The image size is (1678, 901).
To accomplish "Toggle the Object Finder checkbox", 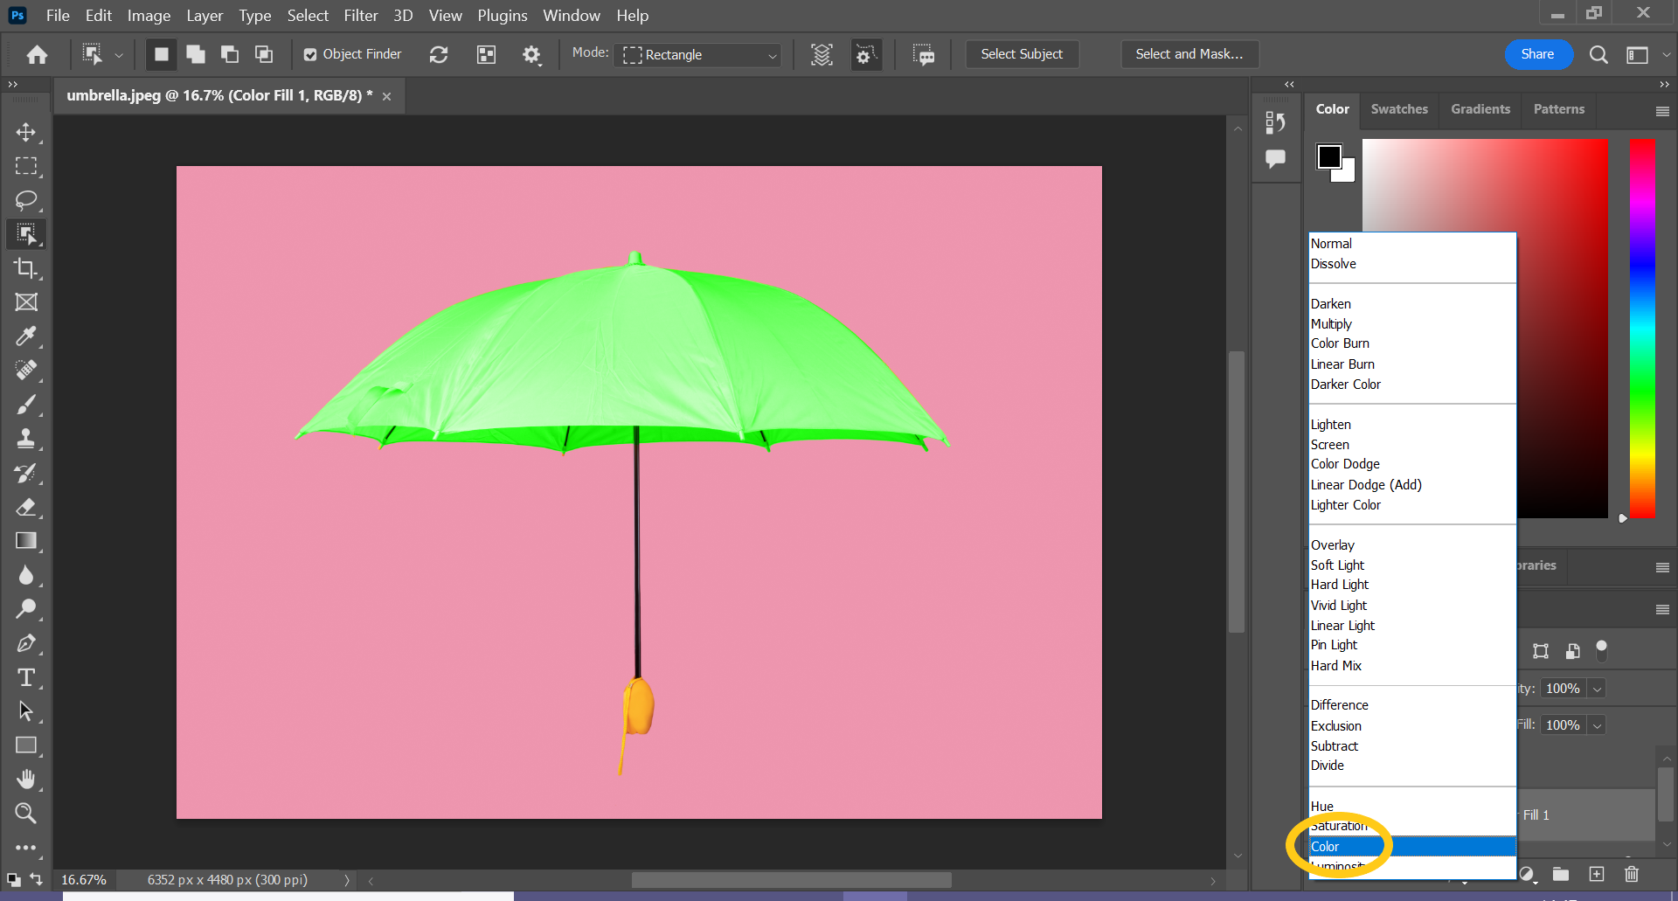I will tap(310, 55).
